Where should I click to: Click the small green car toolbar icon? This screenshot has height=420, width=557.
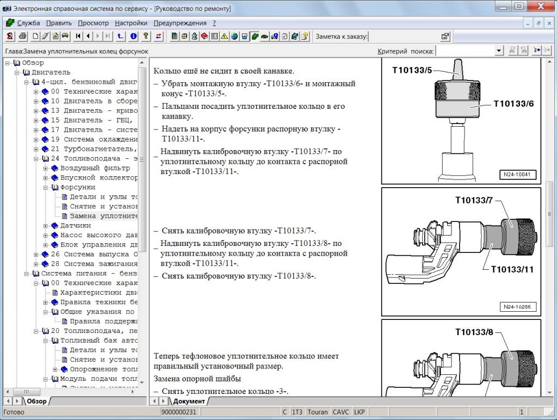265,36
